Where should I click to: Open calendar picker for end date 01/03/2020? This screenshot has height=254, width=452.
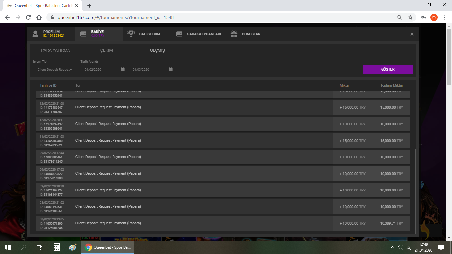[x=171, y=69]
